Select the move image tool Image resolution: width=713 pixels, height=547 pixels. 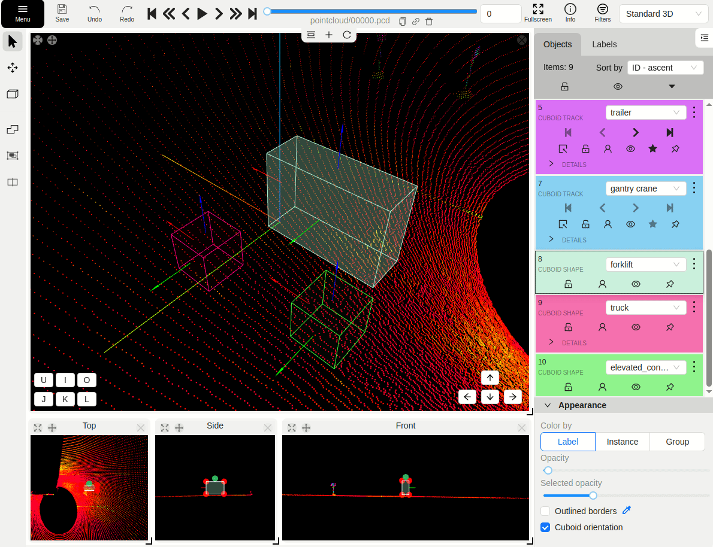point(13,68)
